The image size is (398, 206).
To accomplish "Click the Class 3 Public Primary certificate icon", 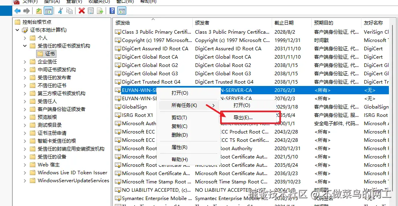I will point(118,32).
